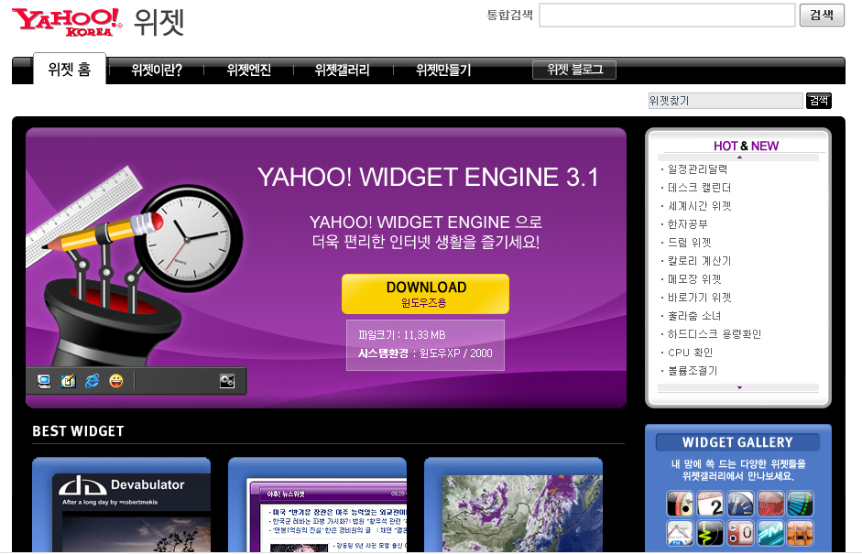Click the 시스템환경 윈도우XP / 2000 text
This screenshot has width=862, height=554.
[425, 353]
